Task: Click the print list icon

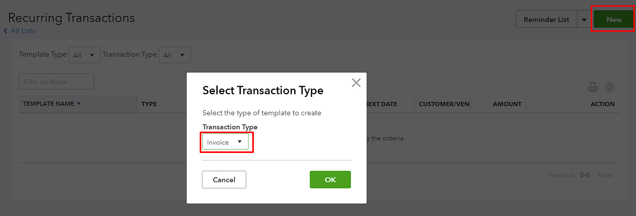Action: coord(593,87)
